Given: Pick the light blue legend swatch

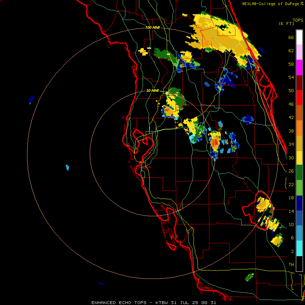Looking at the screenshot, I should pos(299,233).
